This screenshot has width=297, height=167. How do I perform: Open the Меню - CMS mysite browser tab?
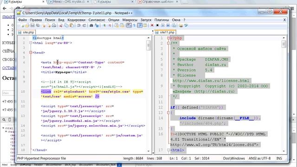pos(69,2)
